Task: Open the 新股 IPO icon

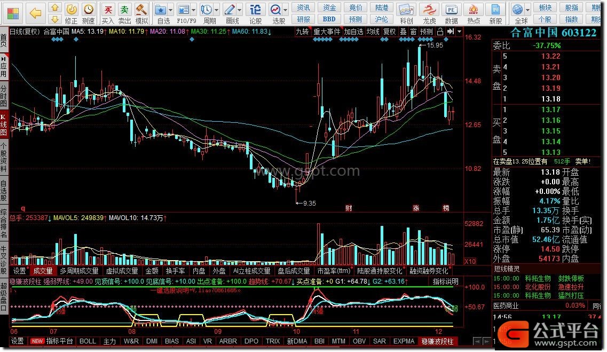Action: pyautogui.click(x=495, y=10)
